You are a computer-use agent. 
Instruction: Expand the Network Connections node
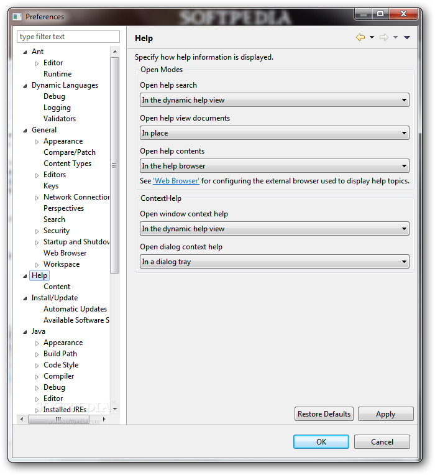coord(37,198)
